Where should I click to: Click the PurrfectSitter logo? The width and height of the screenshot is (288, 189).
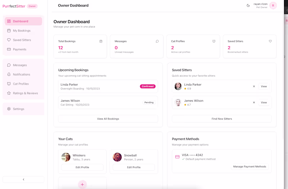pyautogui.click(x=14, y=6)
